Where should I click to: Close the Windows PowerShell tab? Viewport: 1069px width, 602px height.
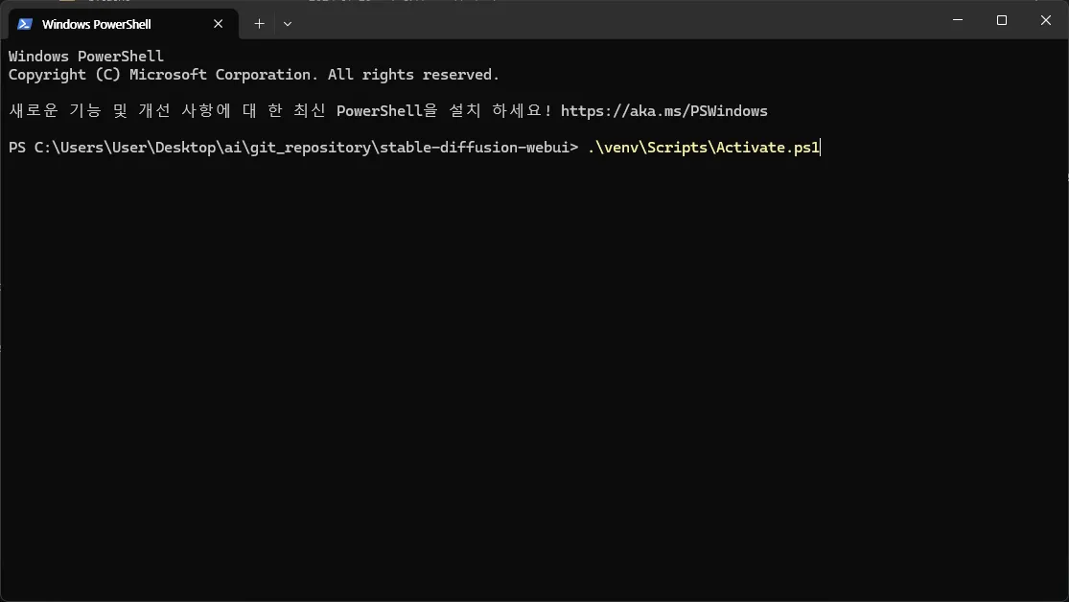click(218, 23)
